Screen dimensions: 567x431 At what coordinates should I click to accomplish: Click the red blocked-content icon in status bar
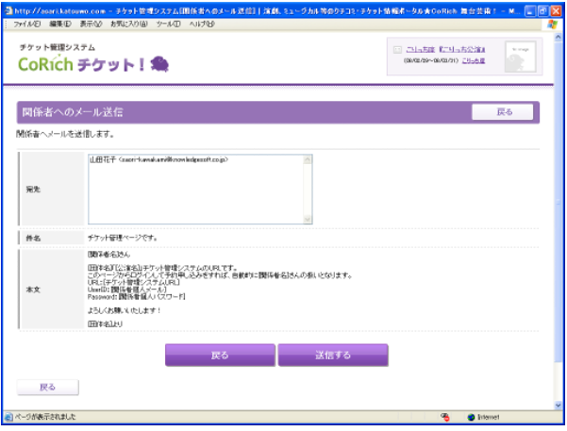point(445,416)
